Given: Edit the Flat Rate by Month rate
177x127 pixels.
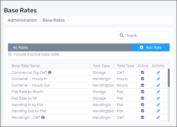Looking at the screenshot, I should [158, 92].
